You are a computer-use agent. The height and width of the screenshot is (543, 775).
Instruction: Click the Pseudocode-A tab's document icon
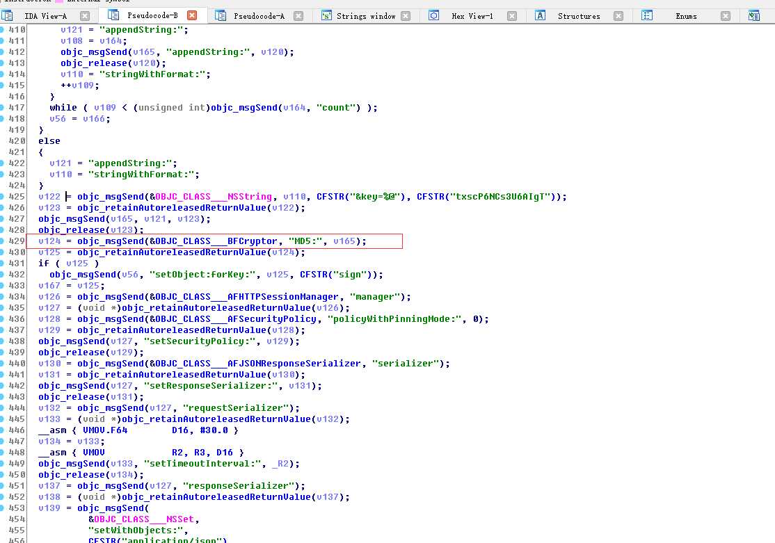221,15
